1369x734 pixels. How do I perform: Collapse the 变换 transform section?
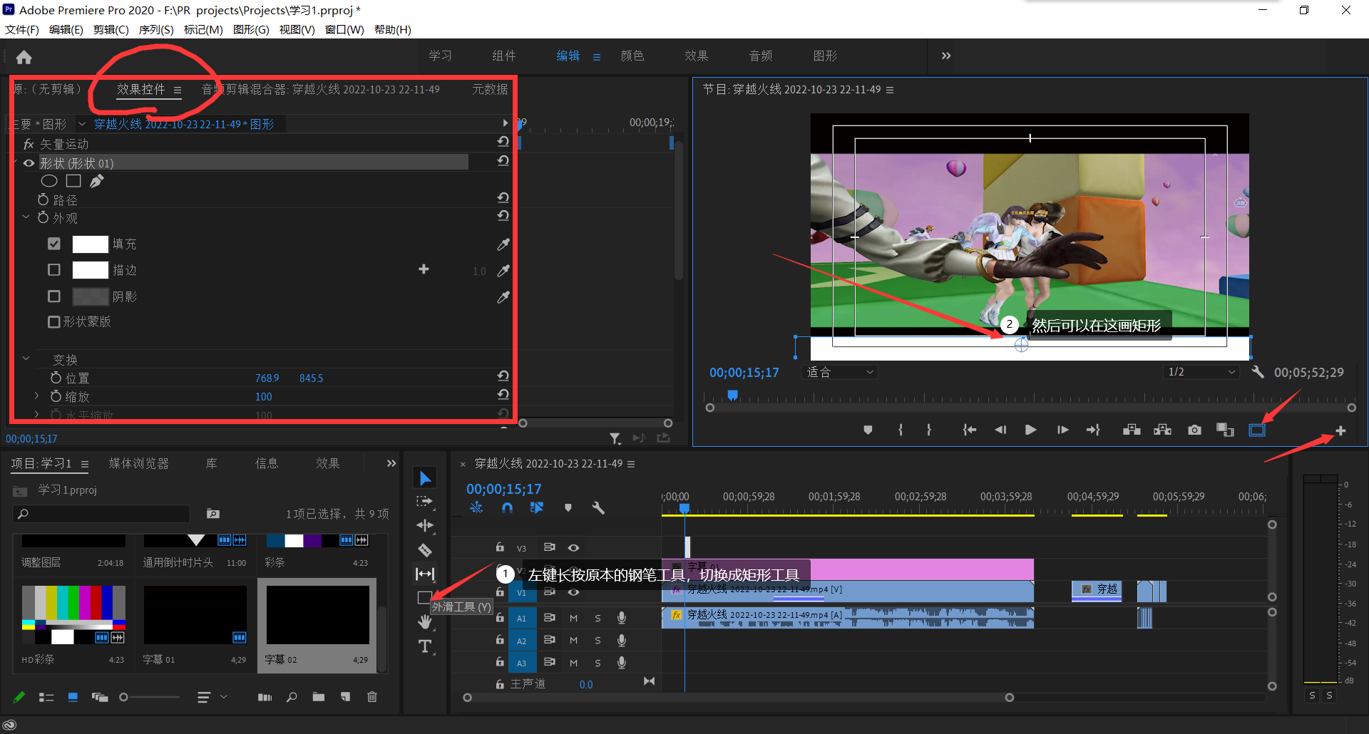click(26, 358)
